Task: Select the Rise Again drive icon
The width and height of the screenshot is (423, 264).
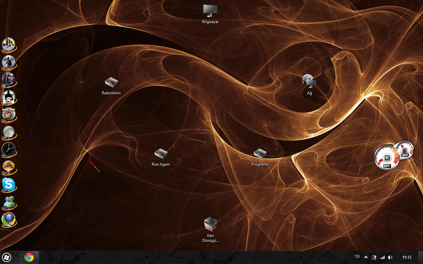Action: [161, 154]
